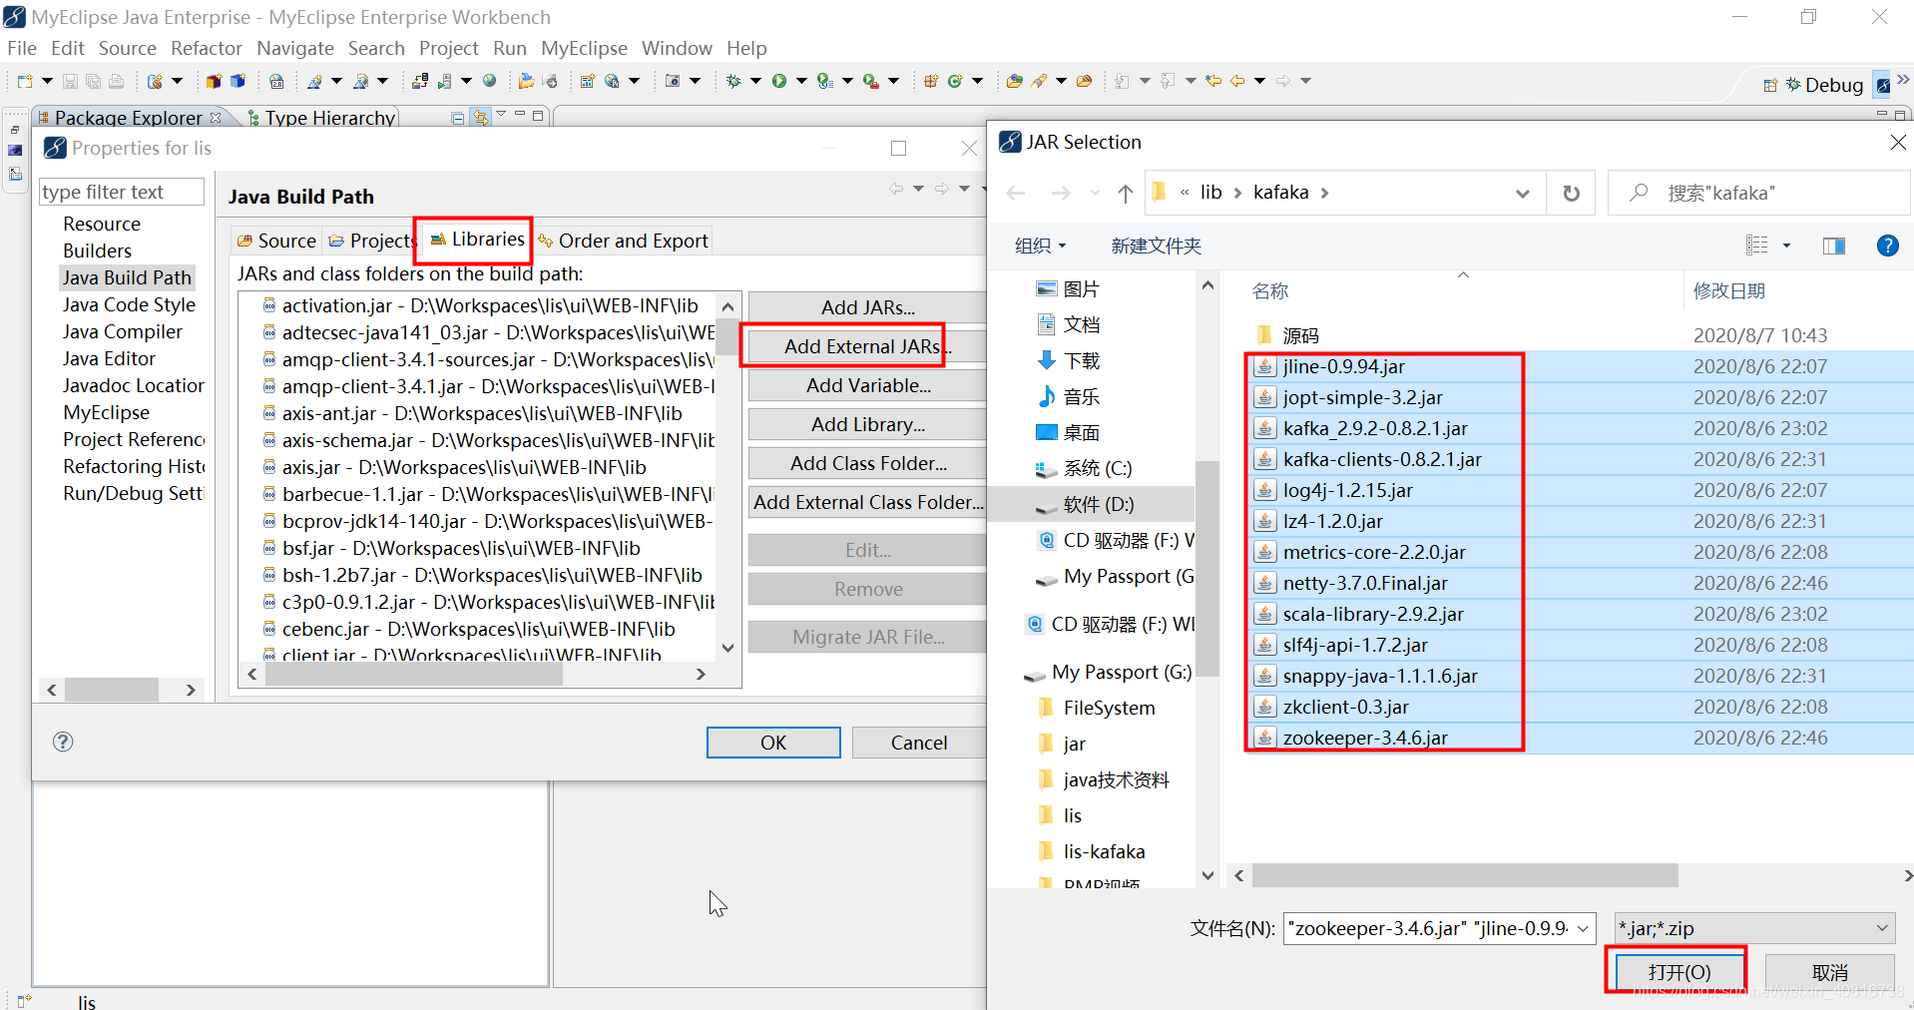Viewport: 1914px width, 1010px height.
Task: Click the New file toolbar icon
Action: pos(25,81)
